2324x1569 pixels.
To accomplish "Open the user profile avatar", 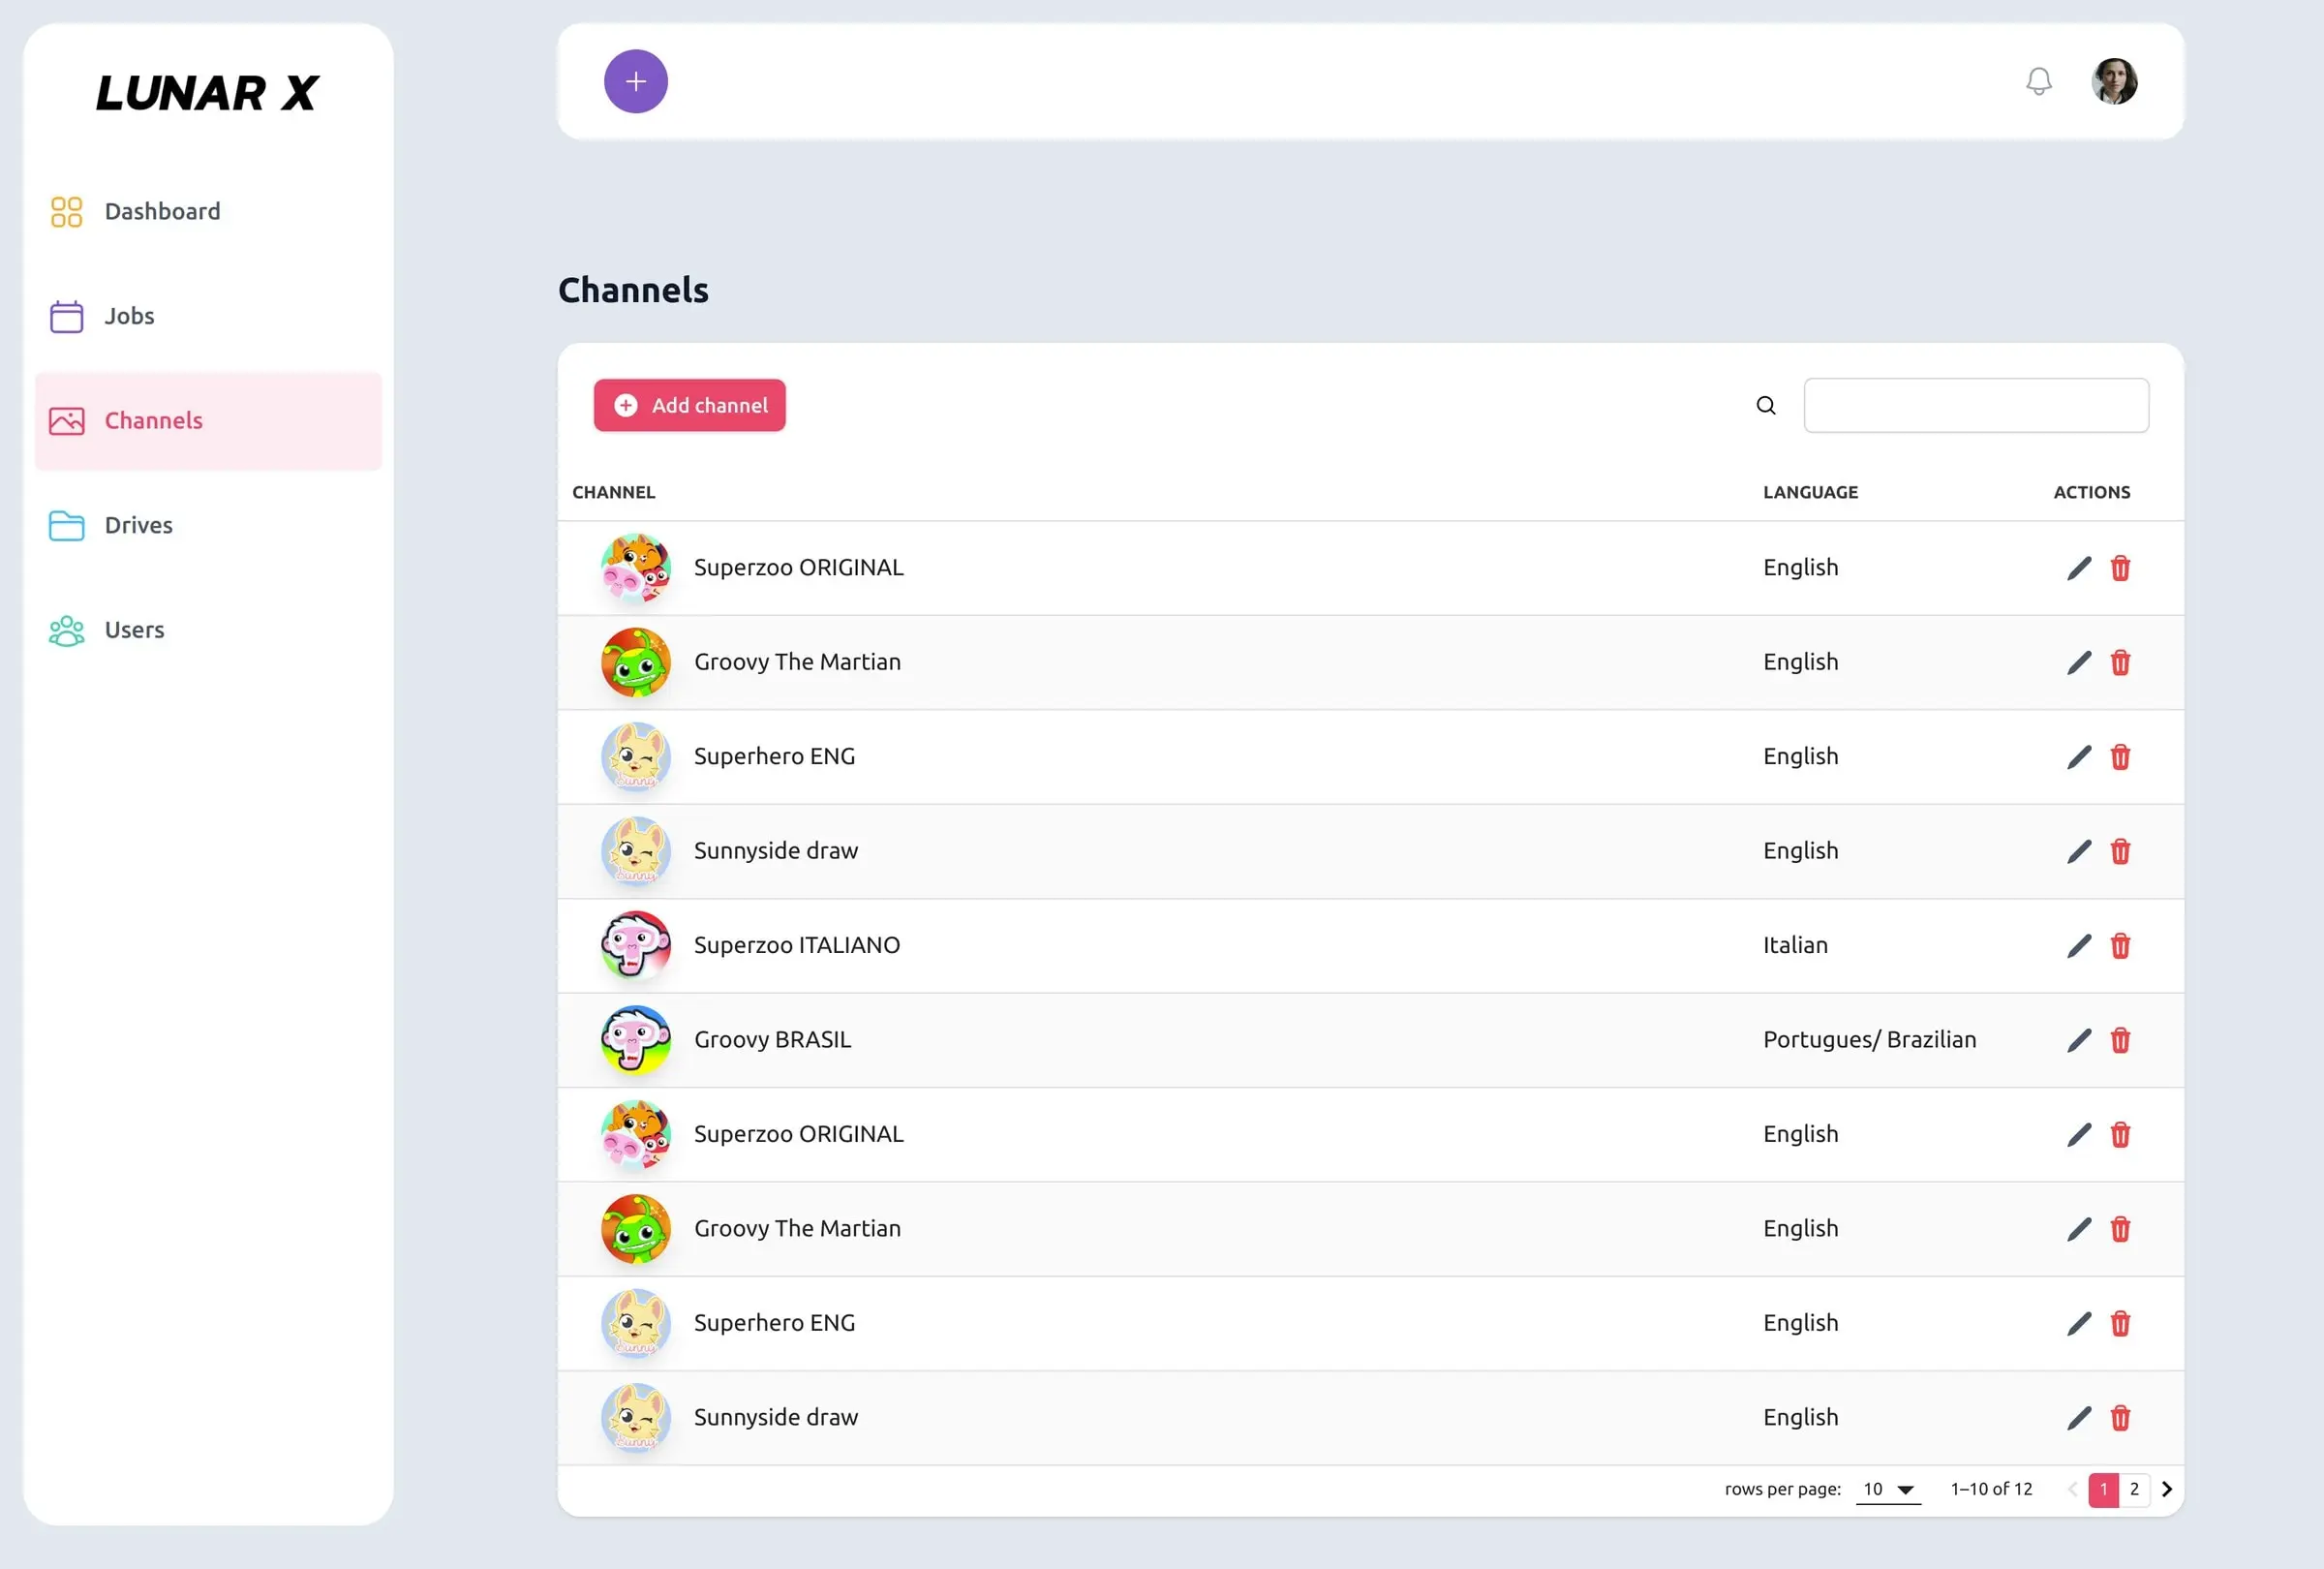I will click(2114, 81).
